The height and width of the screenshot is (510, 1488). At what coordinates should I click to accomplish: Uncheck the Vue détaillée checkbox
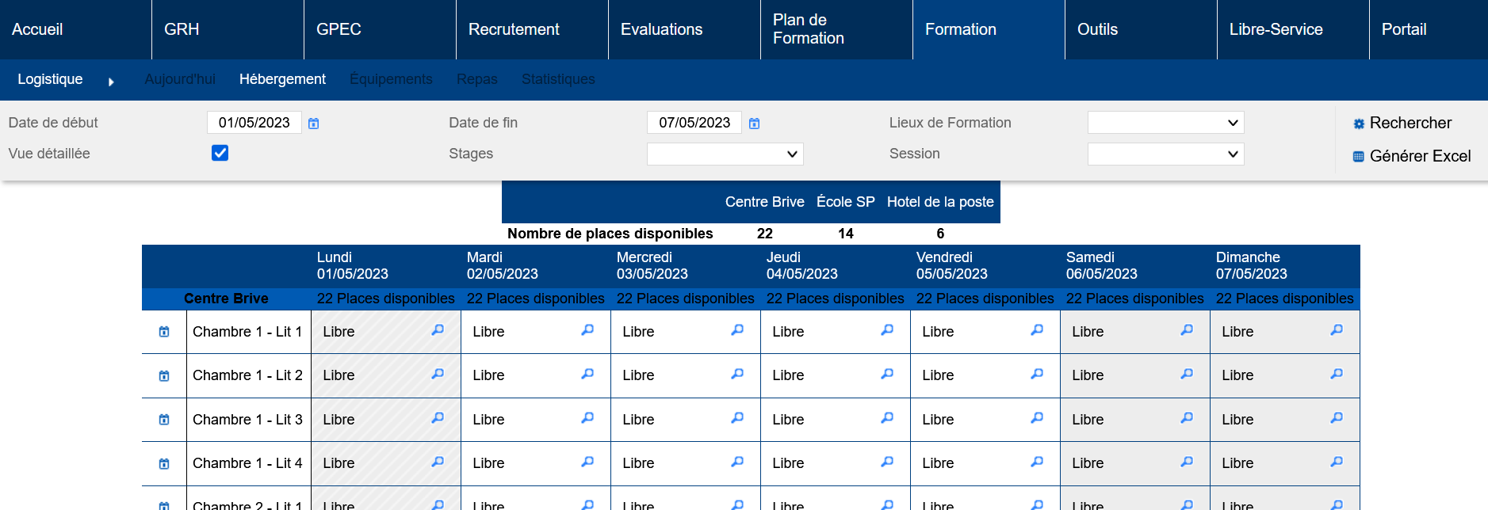pos(220,153)
